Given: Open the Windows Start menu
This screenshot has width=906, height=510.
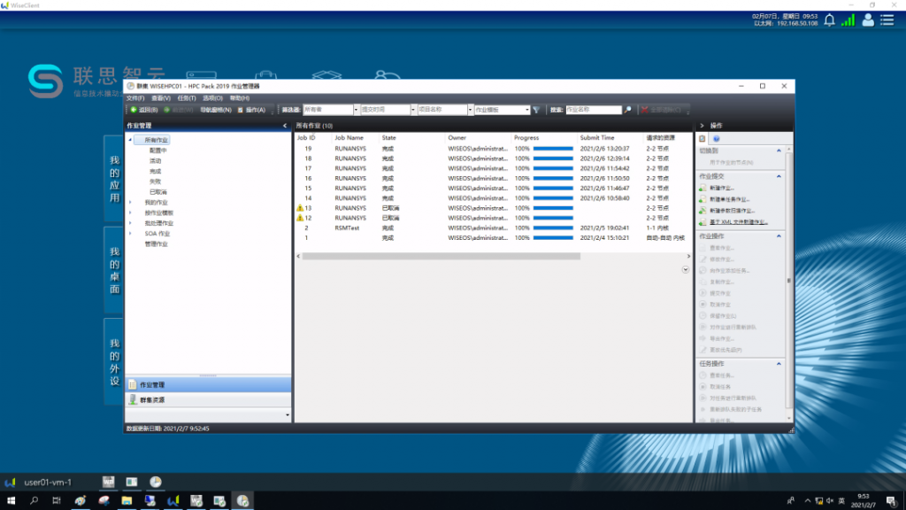Looking at the screenshot, I should (x=11, y=501).
